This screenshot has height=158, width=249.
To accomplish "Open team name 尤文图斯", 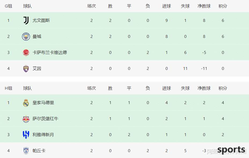I will click(x=41, y=20).
